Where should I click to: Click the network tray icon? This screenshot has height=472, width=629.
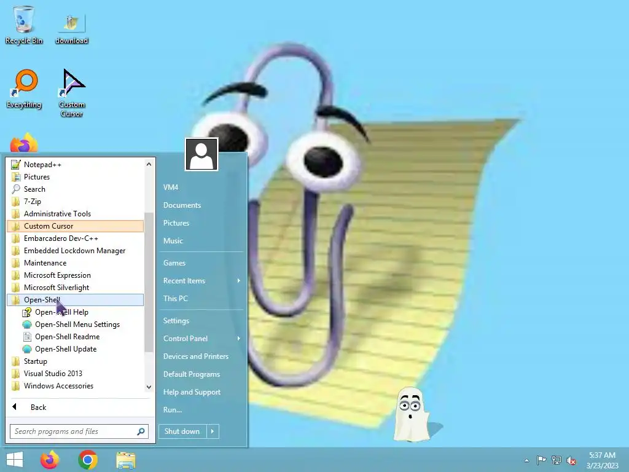pyautogui.click(x=557, y=460)
